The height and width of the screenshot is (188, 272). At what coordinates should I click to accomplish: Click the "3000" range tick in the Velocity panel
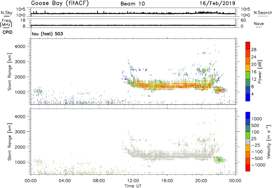tap(20, 132)
